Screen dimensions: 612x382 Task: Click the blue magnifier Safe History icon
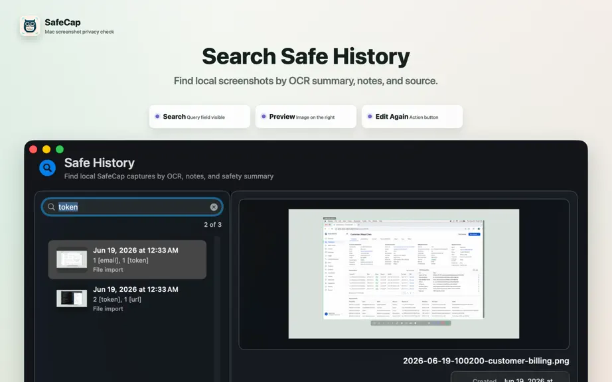point(47,168)
